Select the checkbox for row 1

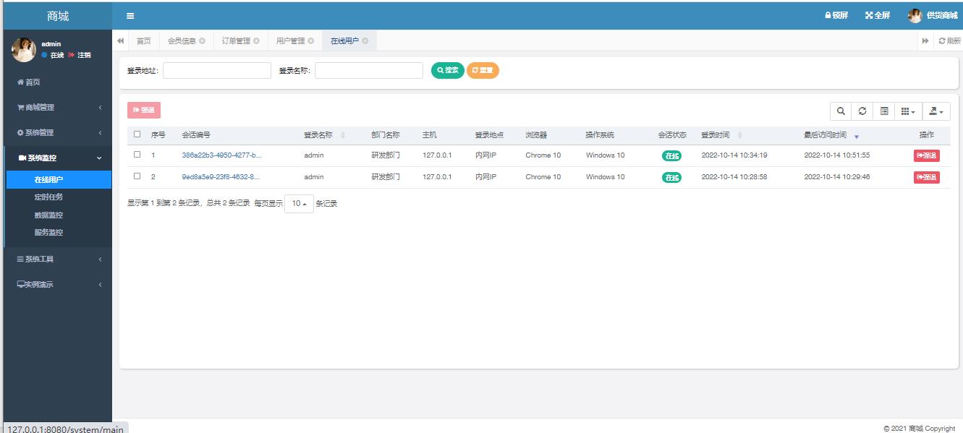point(137,155)
